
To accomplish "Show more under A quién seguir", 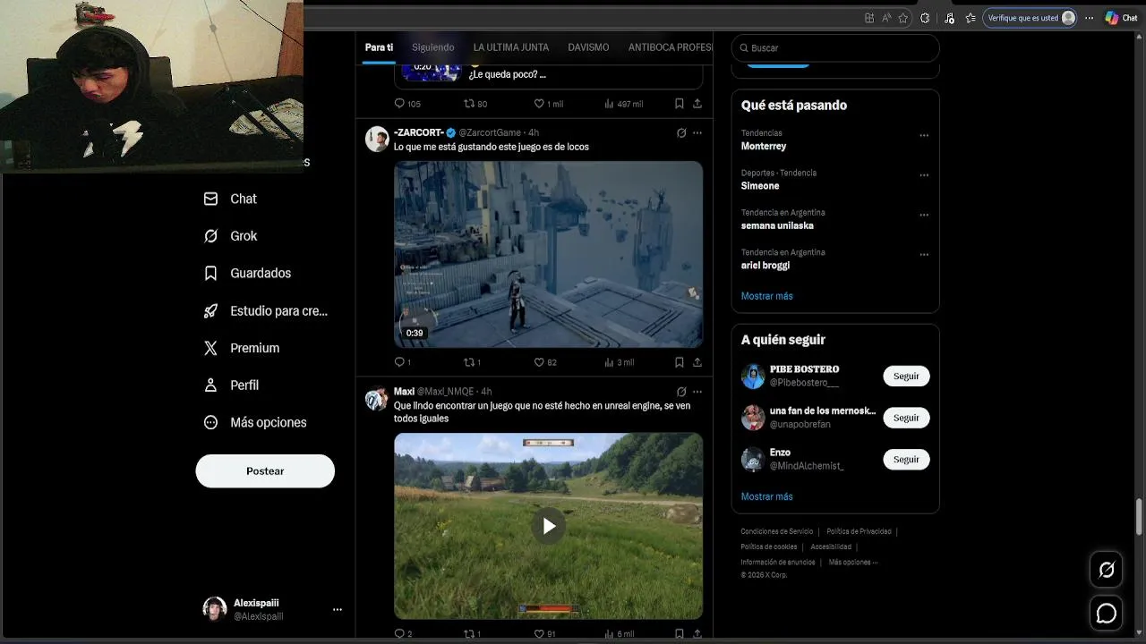I will click(767, 496).
